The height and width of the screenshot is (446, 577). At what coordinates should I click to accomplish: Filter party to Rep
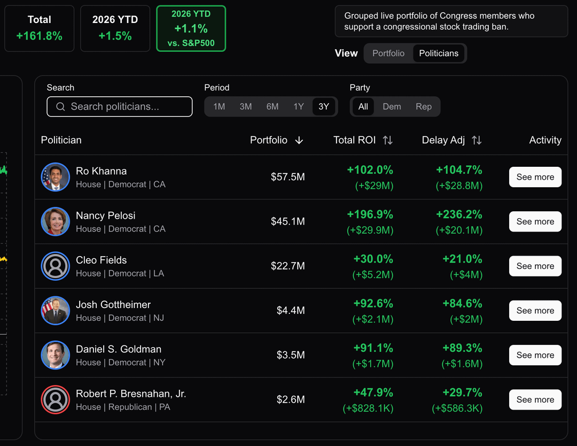pos(424,106)
